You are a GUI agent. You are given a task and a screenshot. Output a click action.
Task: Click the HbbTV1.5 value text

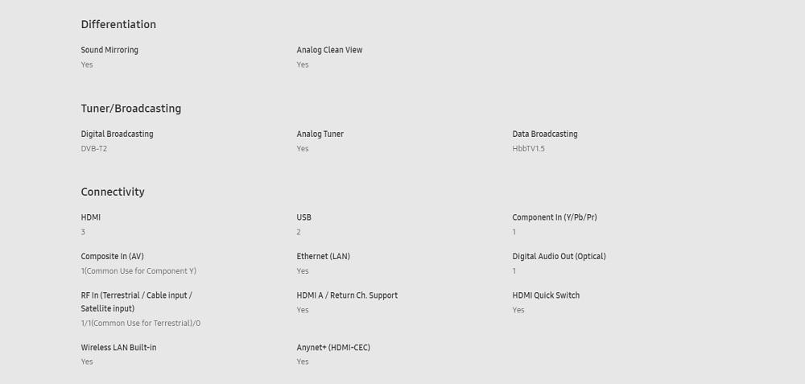point(528,149)
